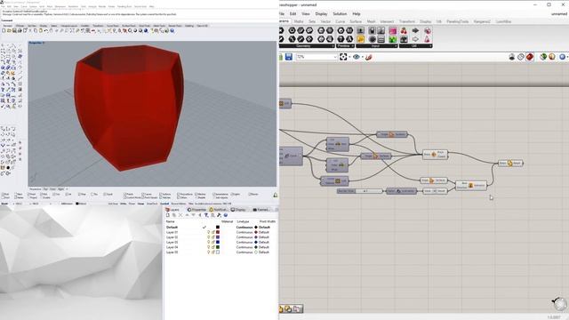This screenshot has height=320, width=569.
Task: Open the Solution menu in Grasshopper
Action: point(340,14)
